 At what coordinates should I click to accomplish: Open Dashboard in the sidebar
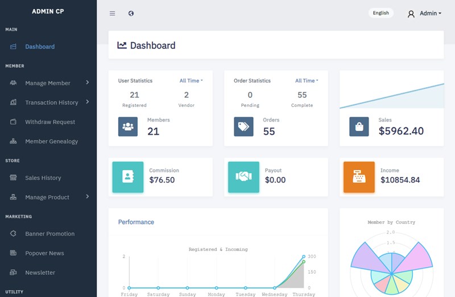tap(40, 47)
